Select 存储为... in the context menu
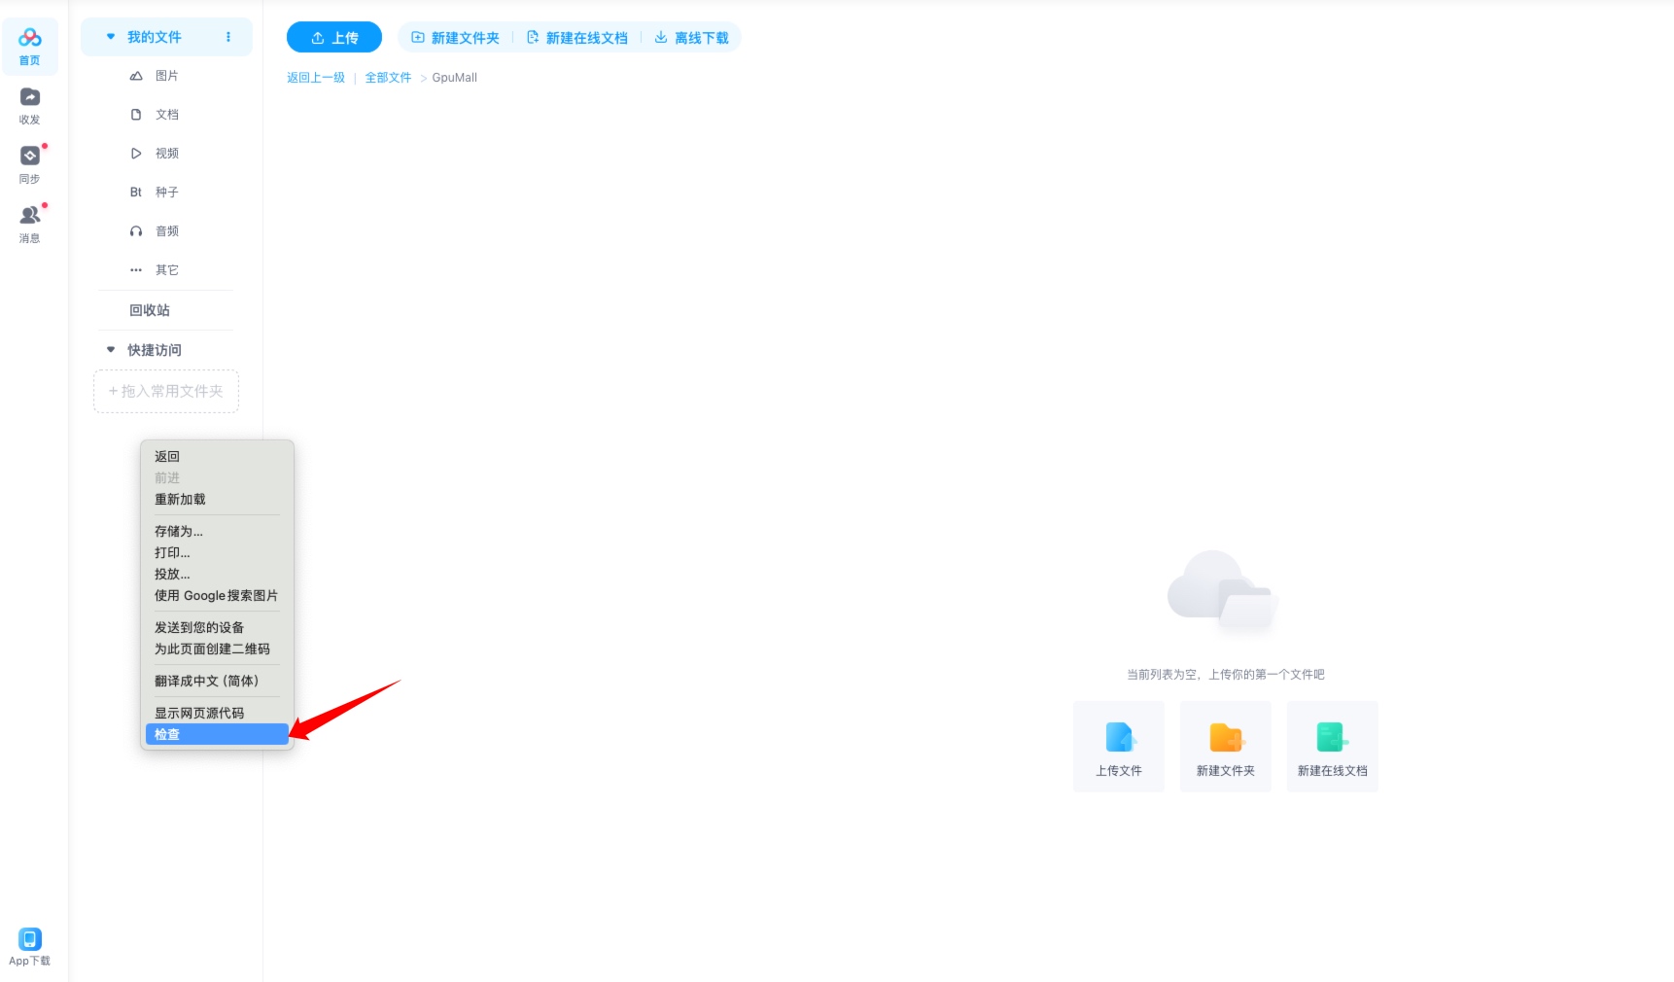 click(217, 531)
